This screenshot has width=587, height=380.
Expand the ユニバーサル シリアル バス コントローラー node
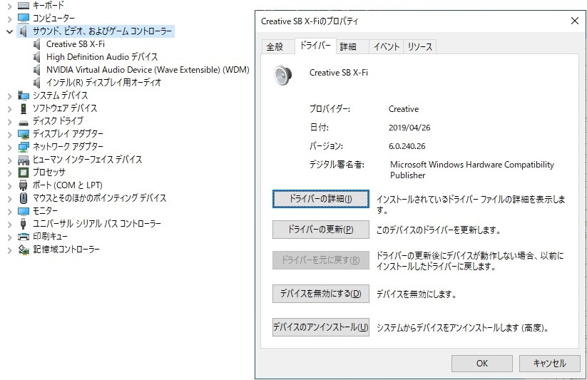pyautogui.click(x=9, y=225)
